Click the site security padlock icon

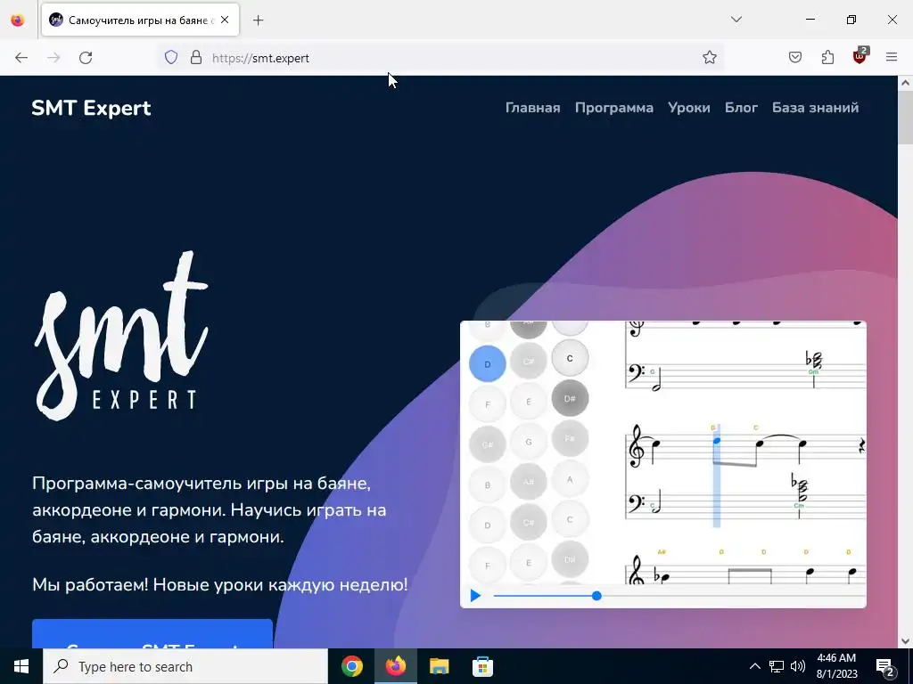tap(196, 58)
